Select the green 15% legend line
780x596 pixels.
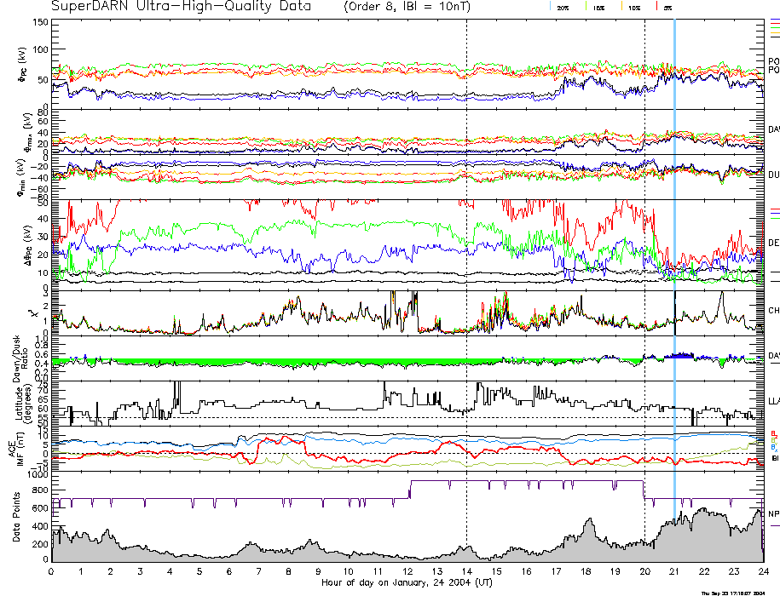click(x=586, y=7)
